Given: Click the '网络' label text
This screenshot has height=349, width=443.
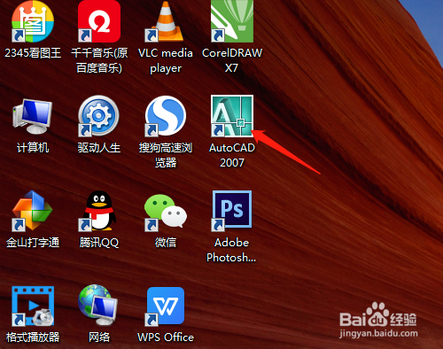Looking at the screenshot, I should 99,337.
